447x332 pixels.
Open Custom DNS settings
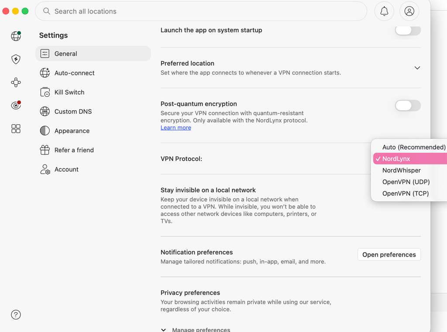click(93, 111)
